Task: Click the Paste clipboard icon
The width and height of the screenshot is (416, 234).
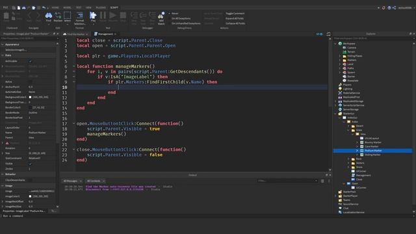Action: (x=6, y=16)
